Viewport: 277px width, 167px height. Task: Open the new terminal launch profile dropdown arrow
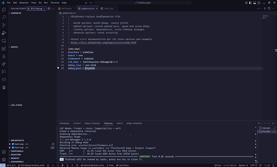coord(261,123)
